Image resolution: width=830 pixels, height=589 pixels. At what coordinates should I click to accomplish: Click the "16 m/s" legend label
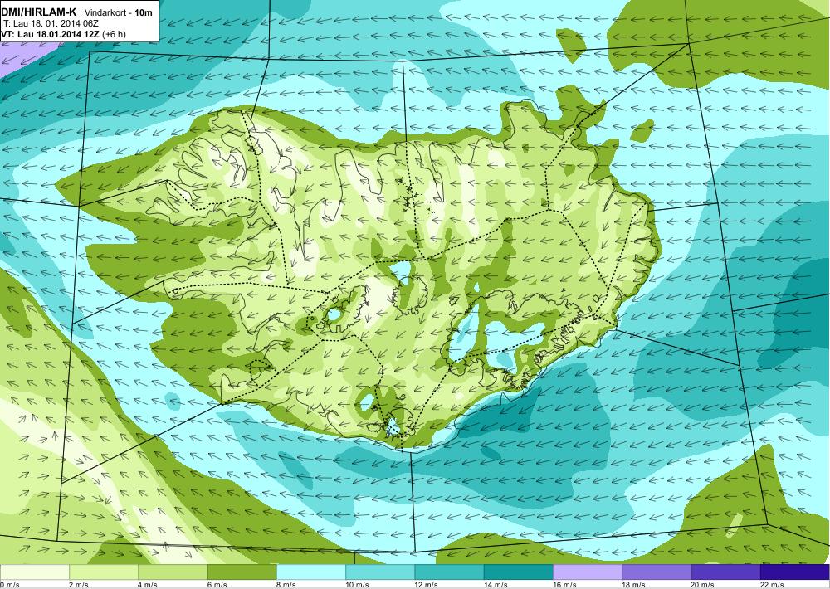[564, 585]
